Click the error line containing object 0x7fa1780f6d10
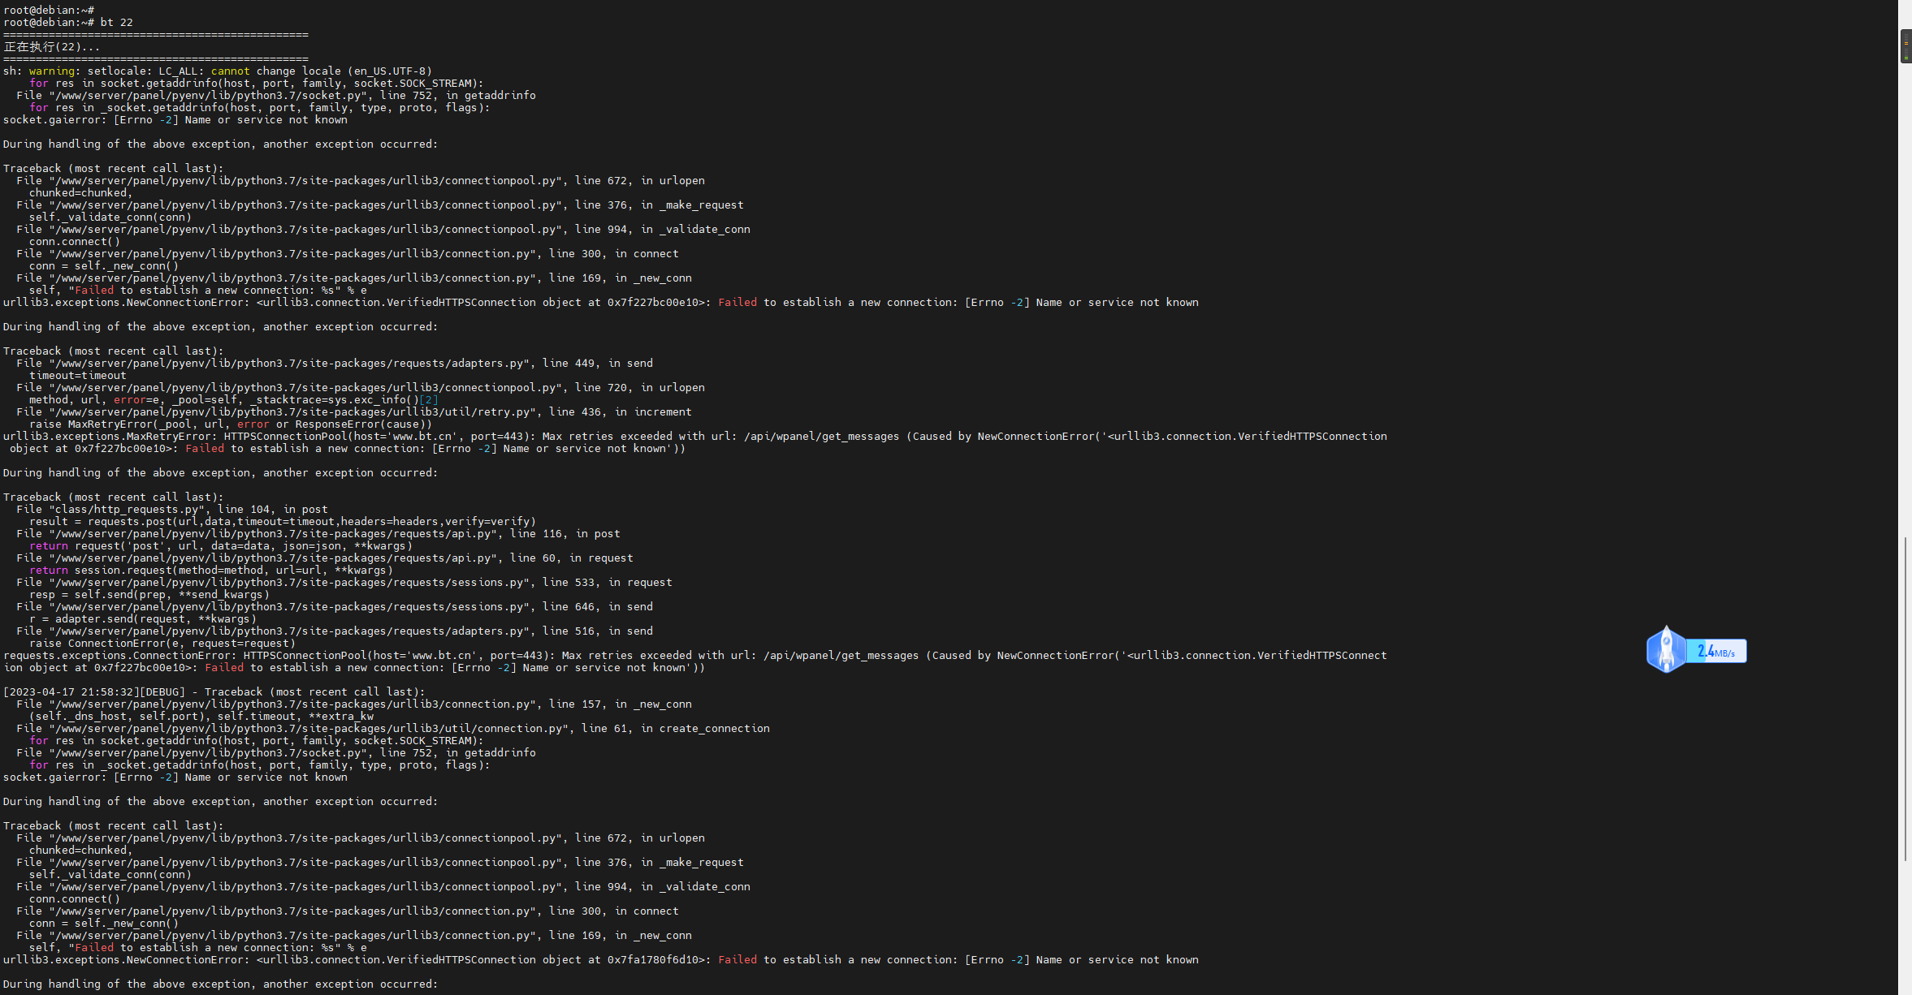Image resolution: width=1912 pixels, height=995 pixels. 601,959
